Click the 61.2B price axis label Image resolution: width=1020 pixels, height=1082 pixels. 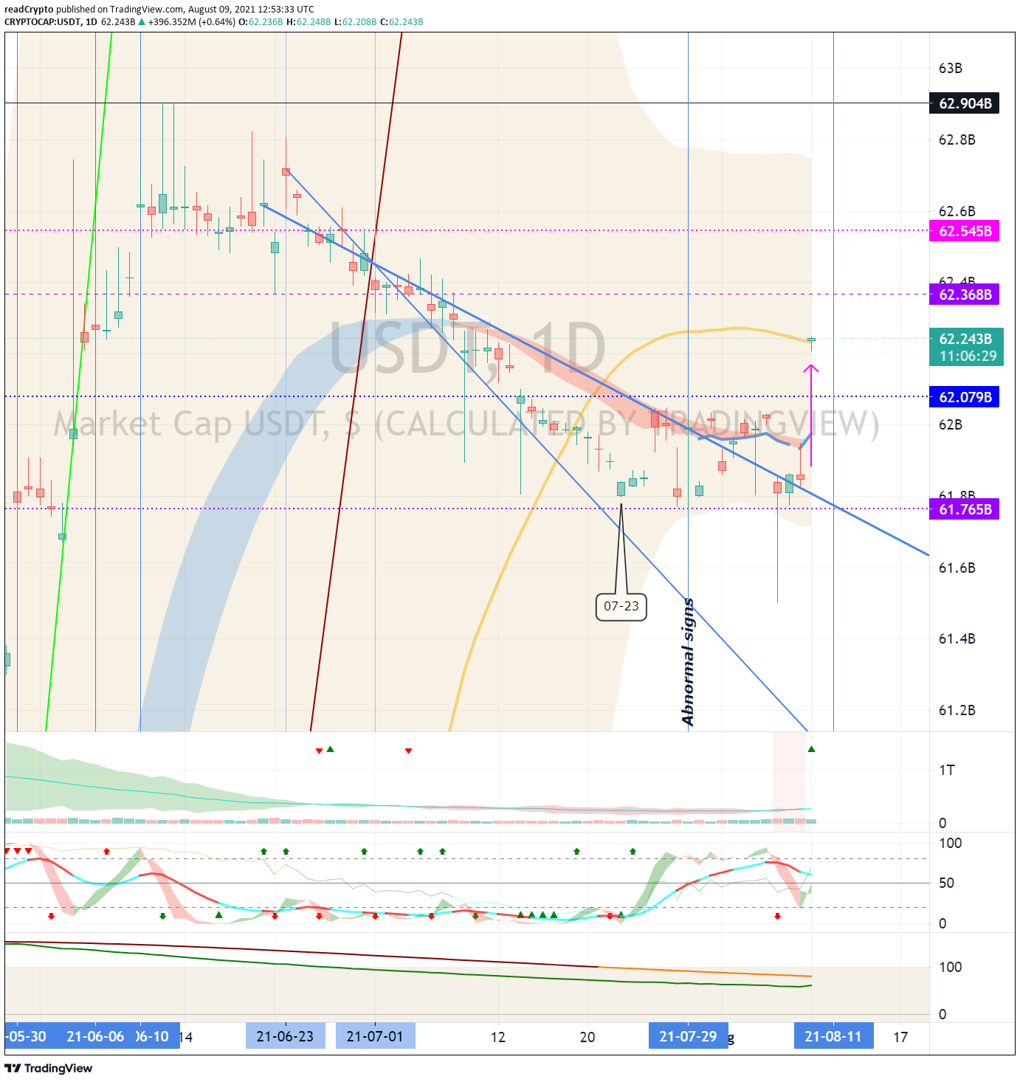point(957,710)
